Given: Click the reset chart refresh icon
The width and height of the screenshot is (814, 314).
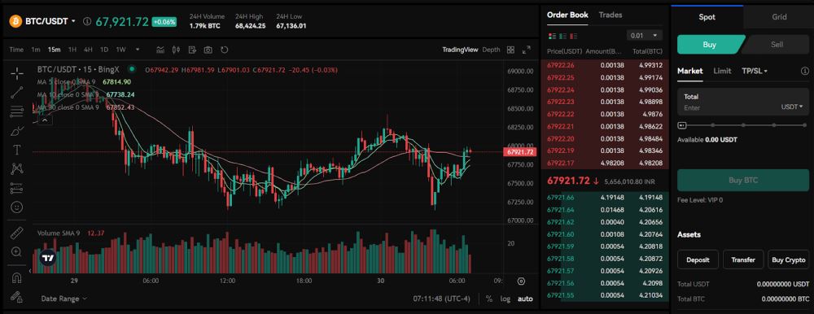Looking at the screenshot, I should 225,50.
